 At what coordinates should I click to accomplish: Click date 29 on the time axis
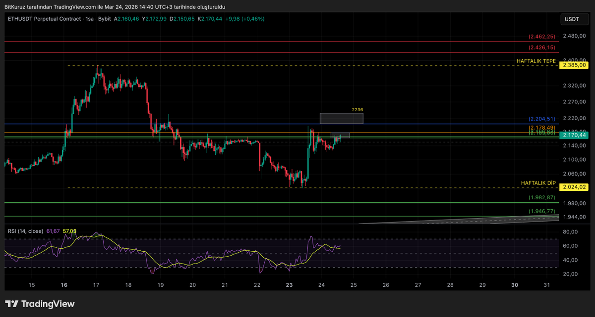(483, 285)
